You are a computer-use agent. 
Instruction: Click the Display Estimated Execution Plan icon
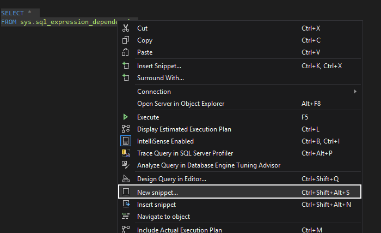click(126, 129)
